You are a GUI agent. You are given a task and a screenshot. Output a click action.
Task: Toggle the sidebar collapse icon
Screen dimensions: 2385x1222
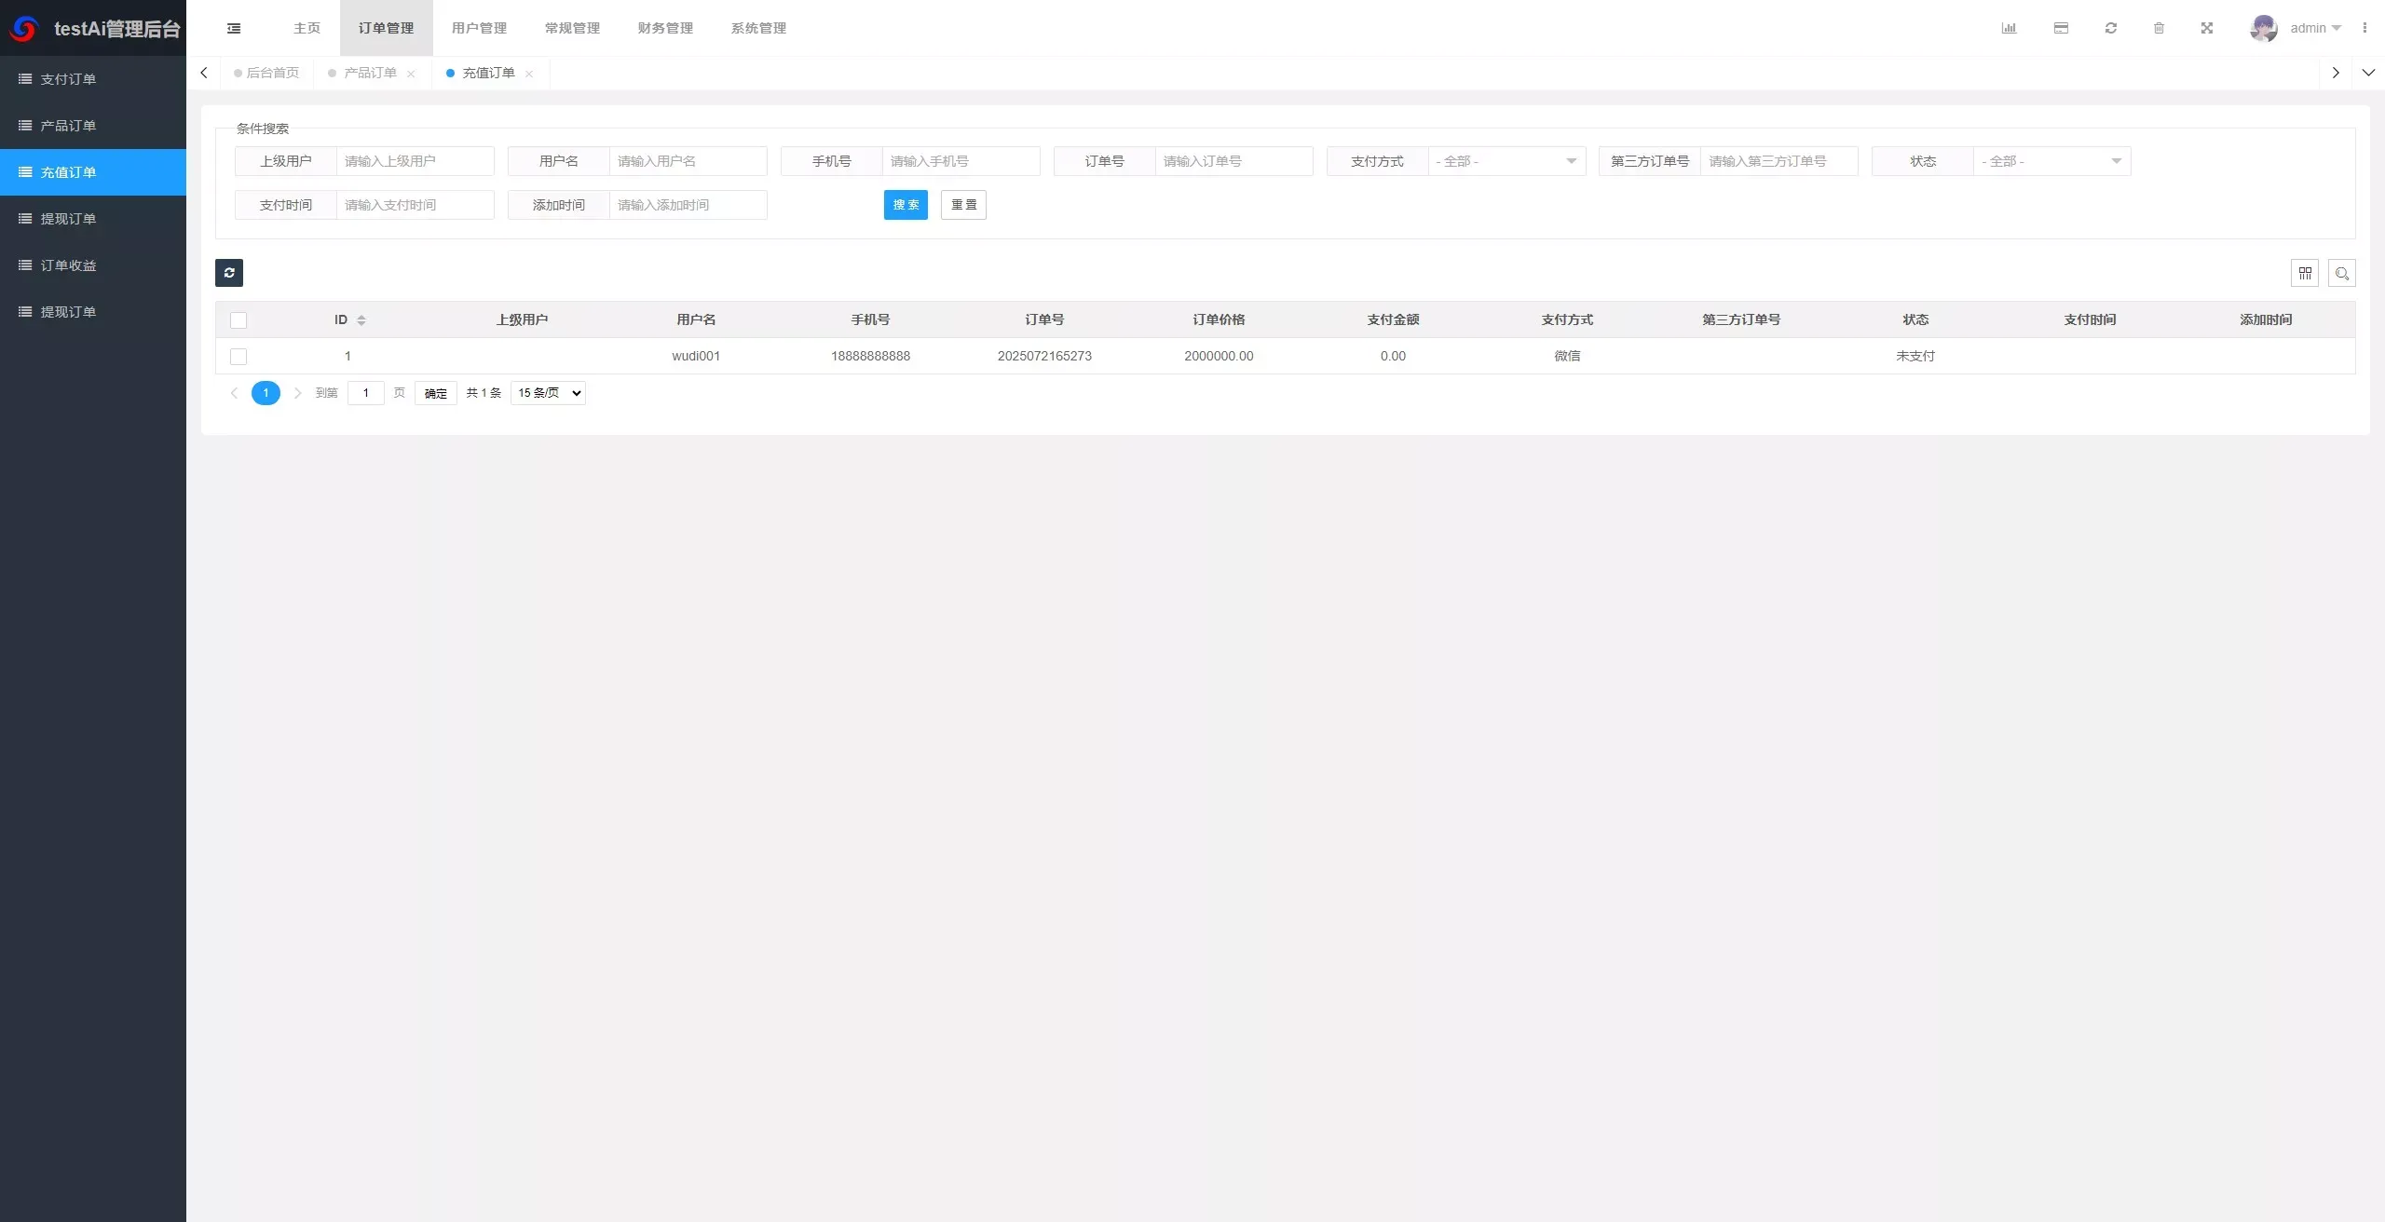tap(234, 28)
